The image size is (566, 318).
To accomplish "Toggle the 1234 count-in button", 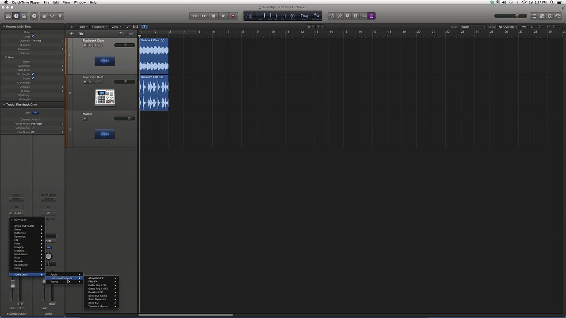I will [363, 16].
